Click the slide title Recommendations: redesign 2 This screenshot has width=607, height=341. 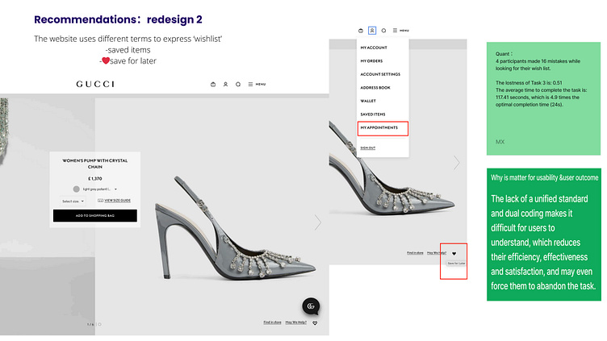click(118, 19)
